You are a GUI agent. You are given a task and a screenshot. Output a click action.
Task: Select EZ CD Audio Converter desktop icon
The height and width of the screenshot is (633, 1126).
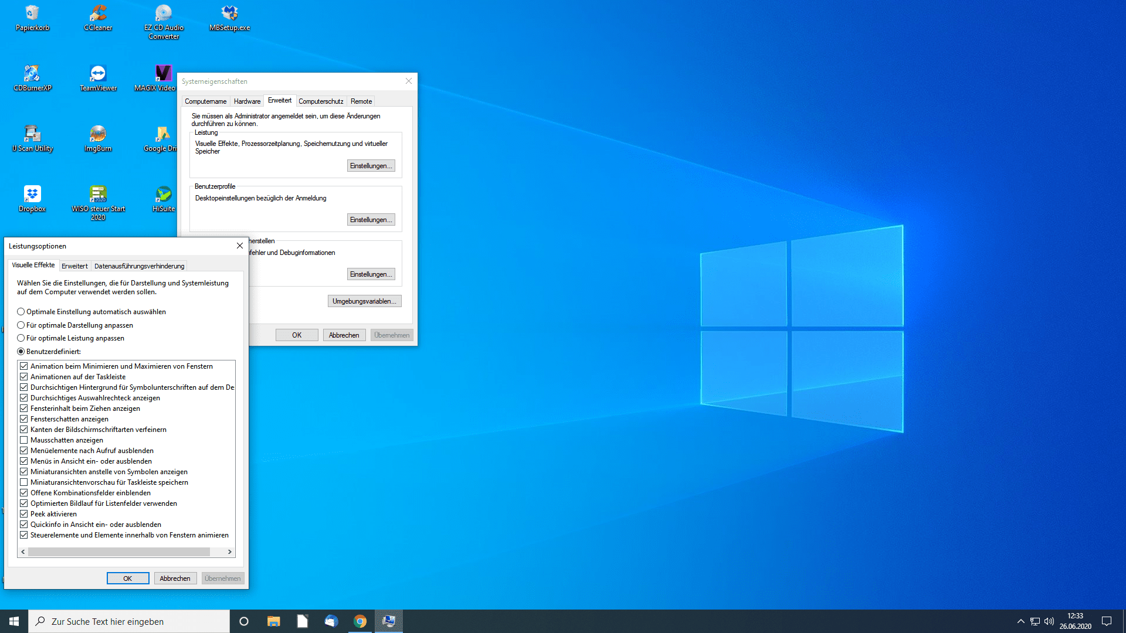pyautogui.click(x=164, y=22)
